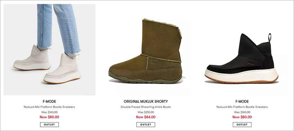Click the Now $84.00 sale price
This screenshot has width=294, height=131.
click(146, 117)
